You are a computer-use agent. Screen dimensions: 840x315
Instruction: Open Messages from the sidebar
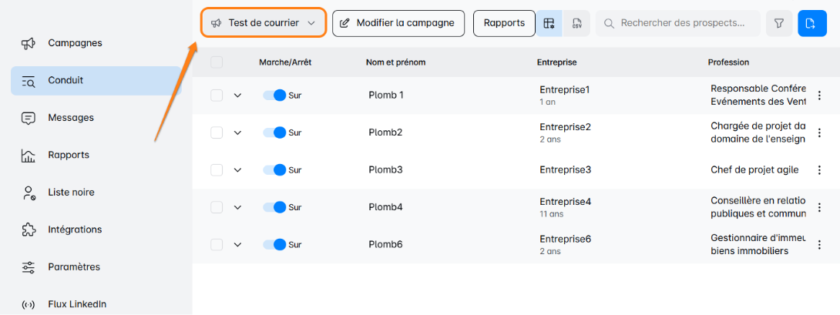(x=71, y=118)
